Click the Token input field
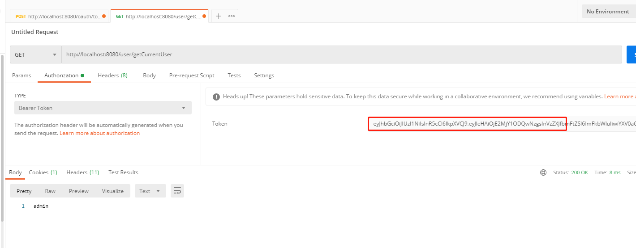The width and height of the screenshot is (636, 248). [x=502, y=124]
